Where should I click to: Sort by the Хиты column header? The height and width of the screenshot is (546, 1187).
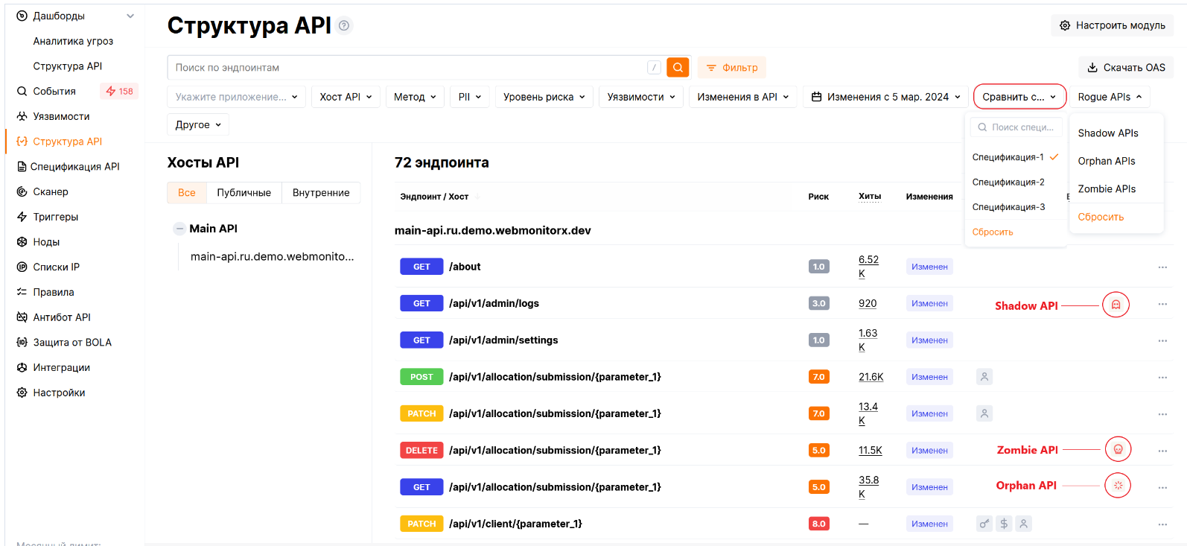(869, 196)
